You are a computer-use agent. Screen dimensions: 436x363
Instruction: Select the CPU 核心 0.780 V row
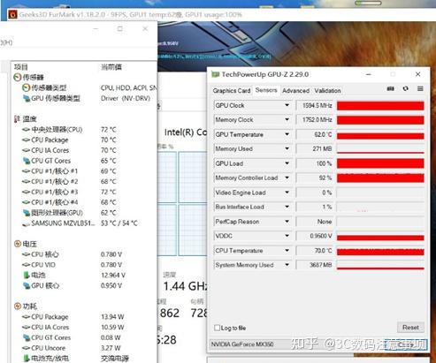pyautogui.click(x=84, y=254)
